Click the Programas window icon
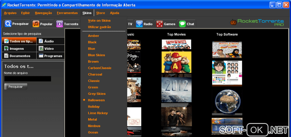 (41, 56)
